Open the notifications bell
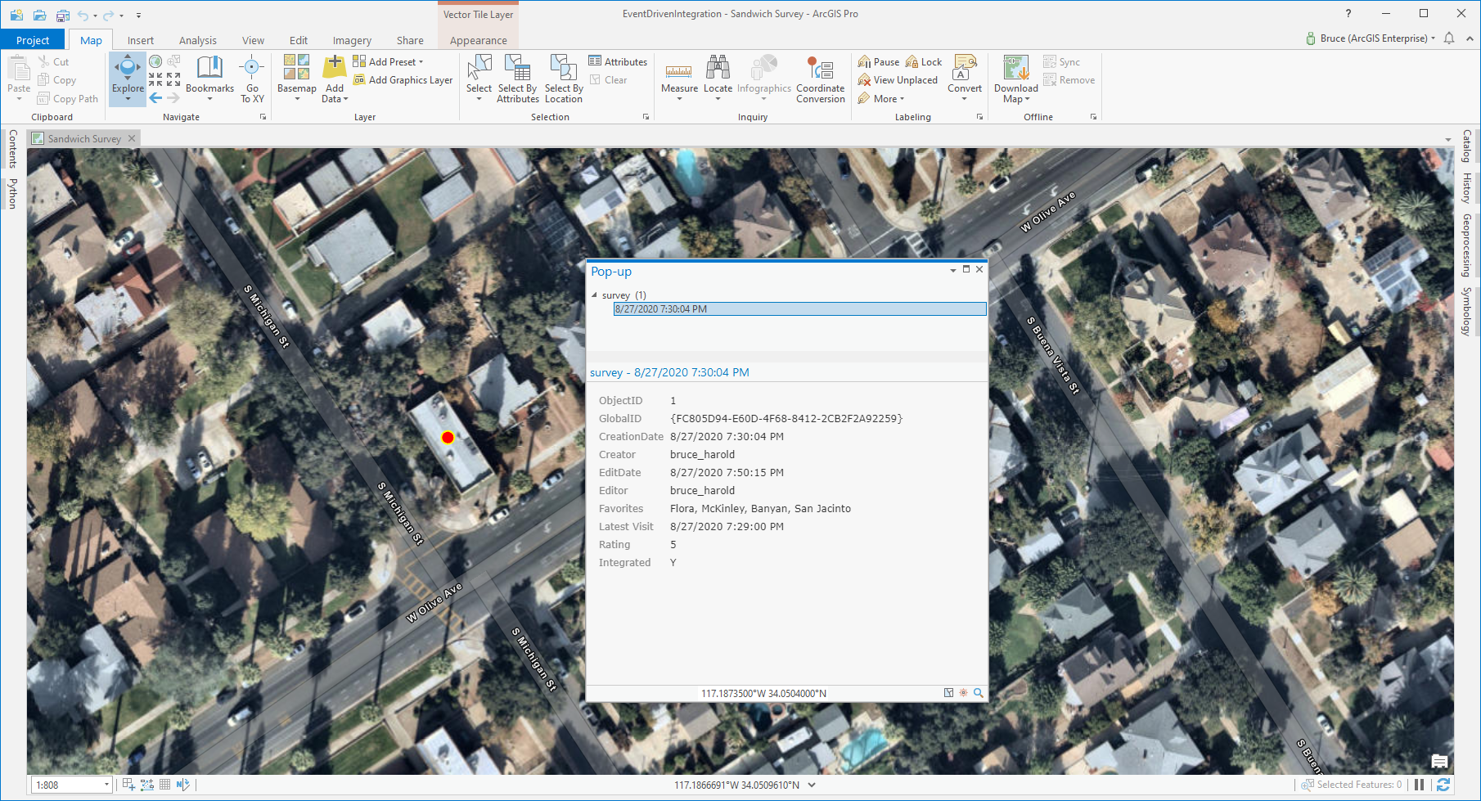 [1449, 38]
